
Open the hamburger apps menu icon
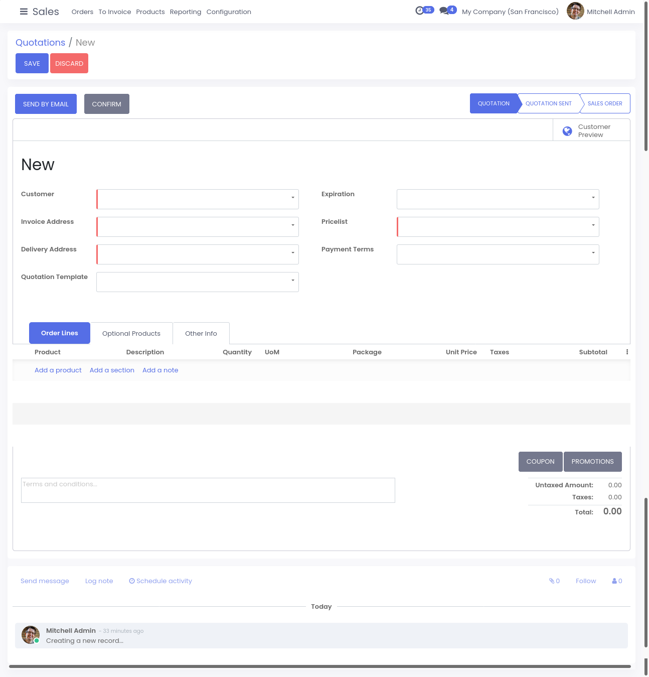click(x=24, y=12)
